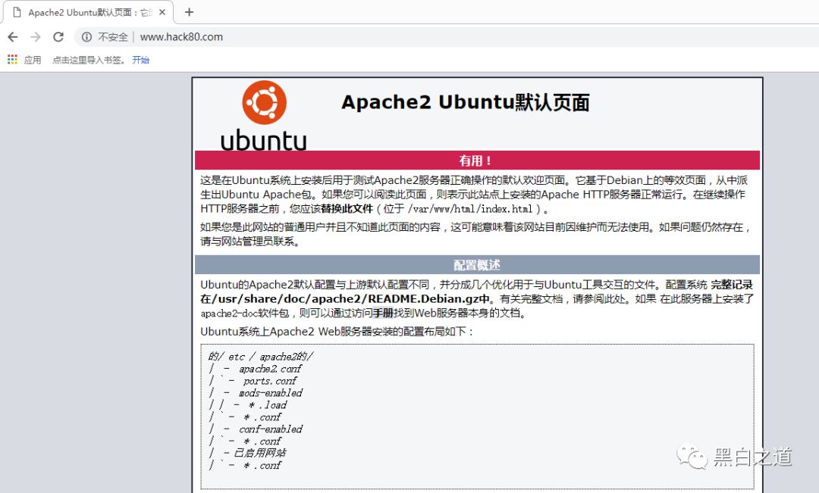Viewport: 819px width, 493px height.
Task: Open the site info icon beside 不安全
Action: tap(86, 37)
